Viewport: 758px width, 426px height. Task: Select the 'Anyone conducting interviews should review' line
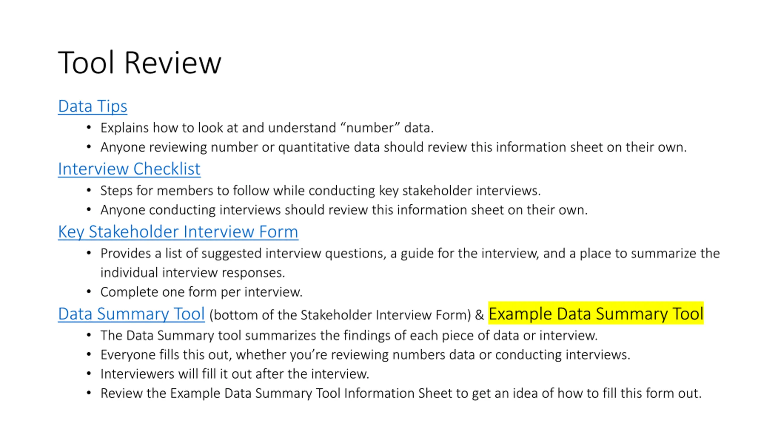pyautogui.click(x=344, y=210)
